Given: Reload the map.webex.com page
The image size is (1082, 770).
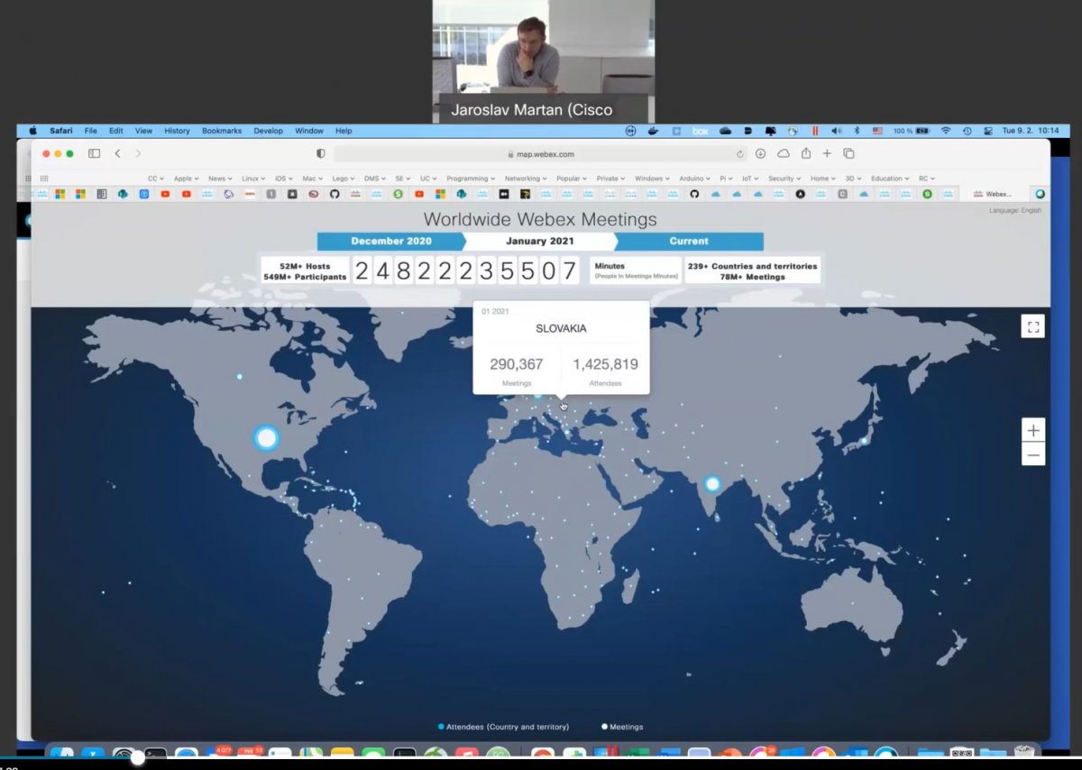Looking at the screenshot, I should 740,154.
